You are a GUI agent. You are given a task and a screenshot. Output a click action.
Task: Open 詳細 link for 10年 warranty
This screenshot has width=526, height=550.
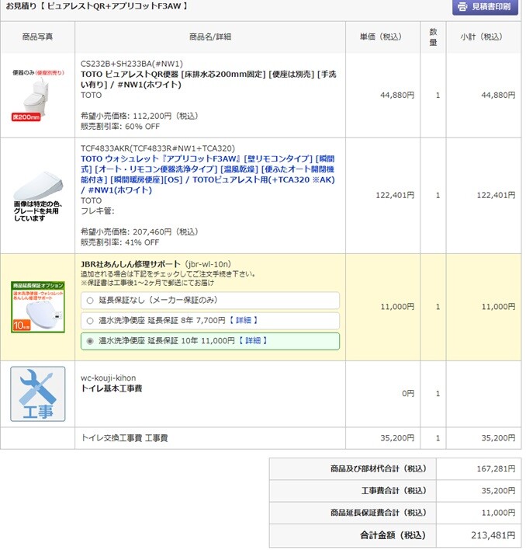253,340
